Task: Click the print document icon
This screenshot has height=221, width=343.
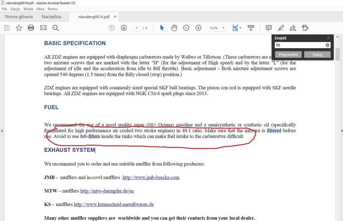Action: click(31, 28)
